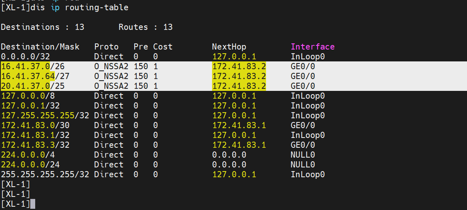This screenshot has width=467, height=210.
Task: Click next hop 172.41.83.2 of 16.41.37.0/26 route
Action: click(x=239, y=66)
